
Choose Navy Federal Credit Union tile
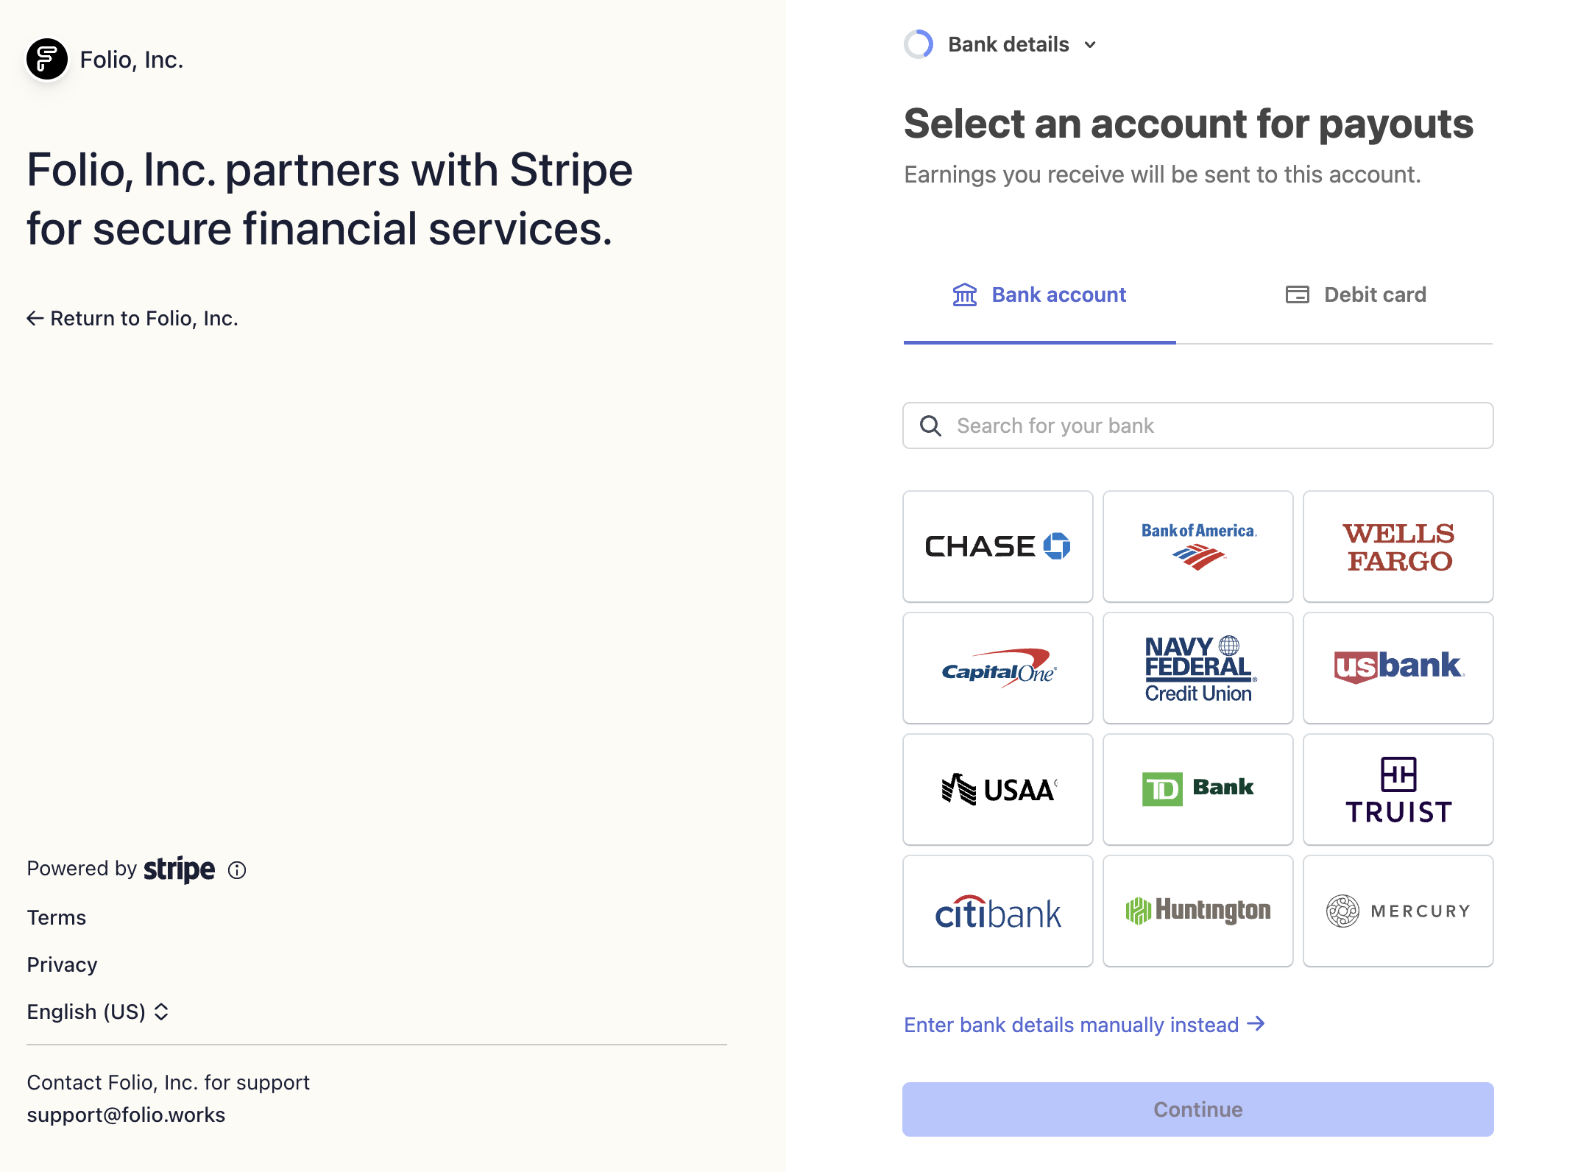tap(1197, 668)
